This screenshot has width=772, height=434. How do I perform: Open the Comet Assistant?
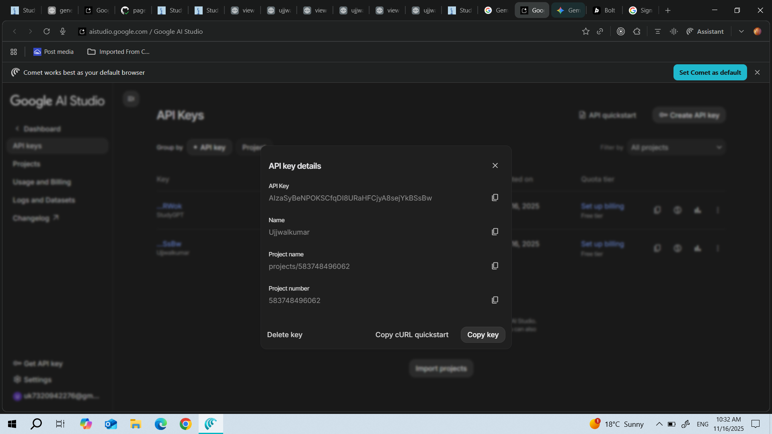pyautogui.click(x=705, y=31)
